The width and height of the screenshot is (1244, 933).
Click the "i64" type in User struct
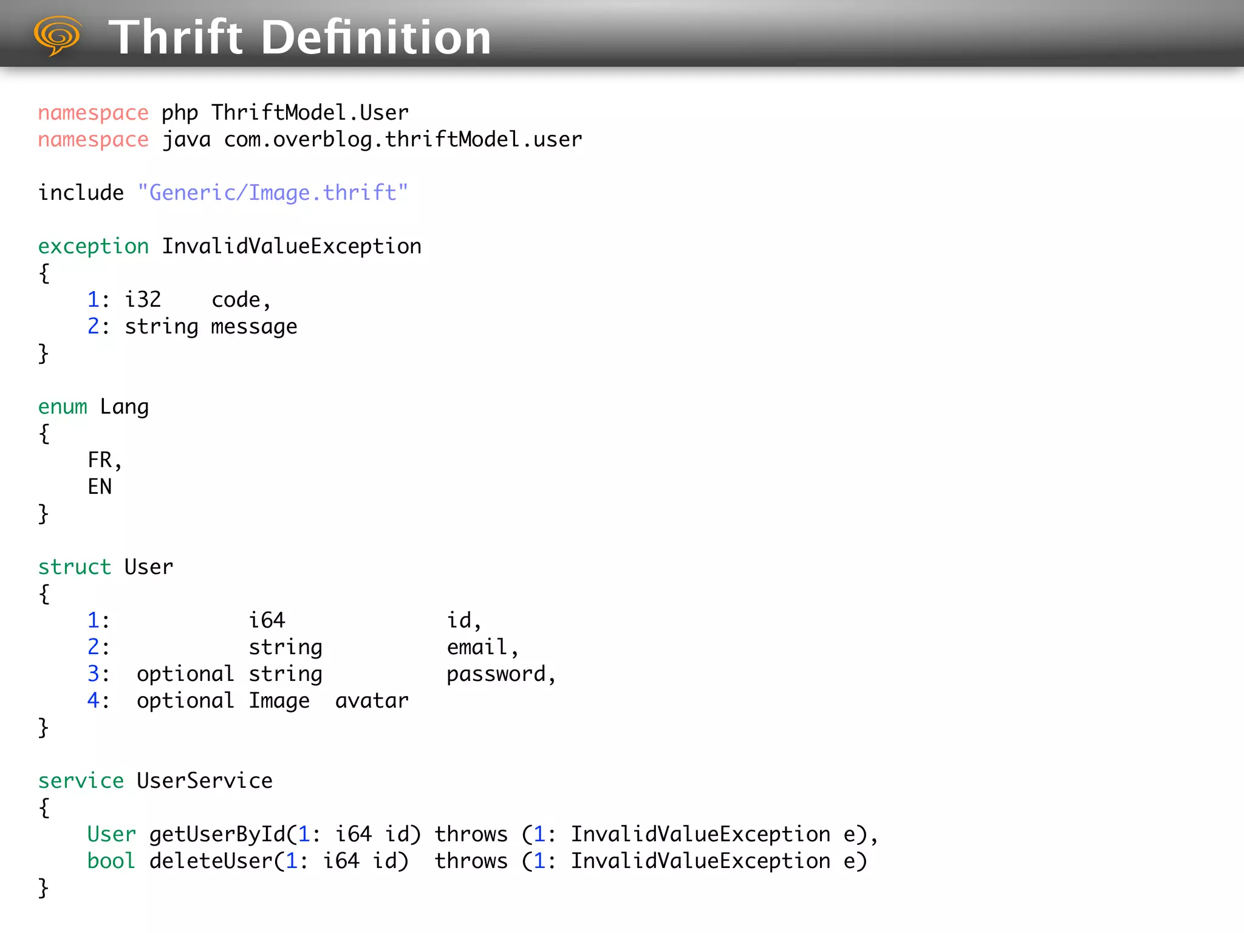pyautogui.click(x=267, y=621)
